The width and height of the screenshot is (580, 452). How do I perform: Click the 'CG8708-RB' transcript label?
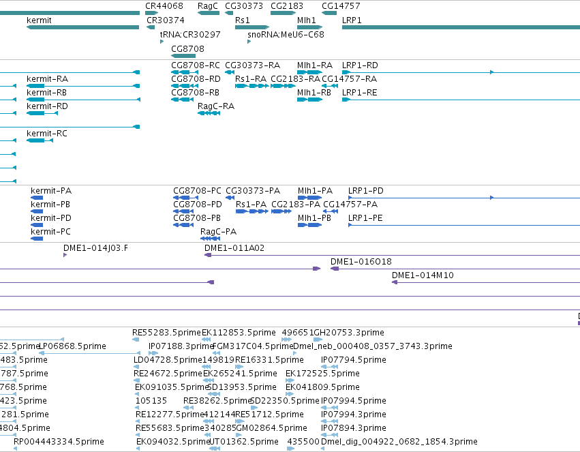196,93
